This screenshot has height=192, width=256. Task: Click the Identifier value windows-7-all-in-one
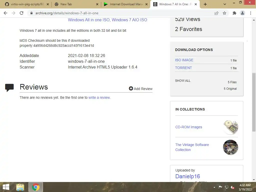pyautogui.click(x=86, y=61)
